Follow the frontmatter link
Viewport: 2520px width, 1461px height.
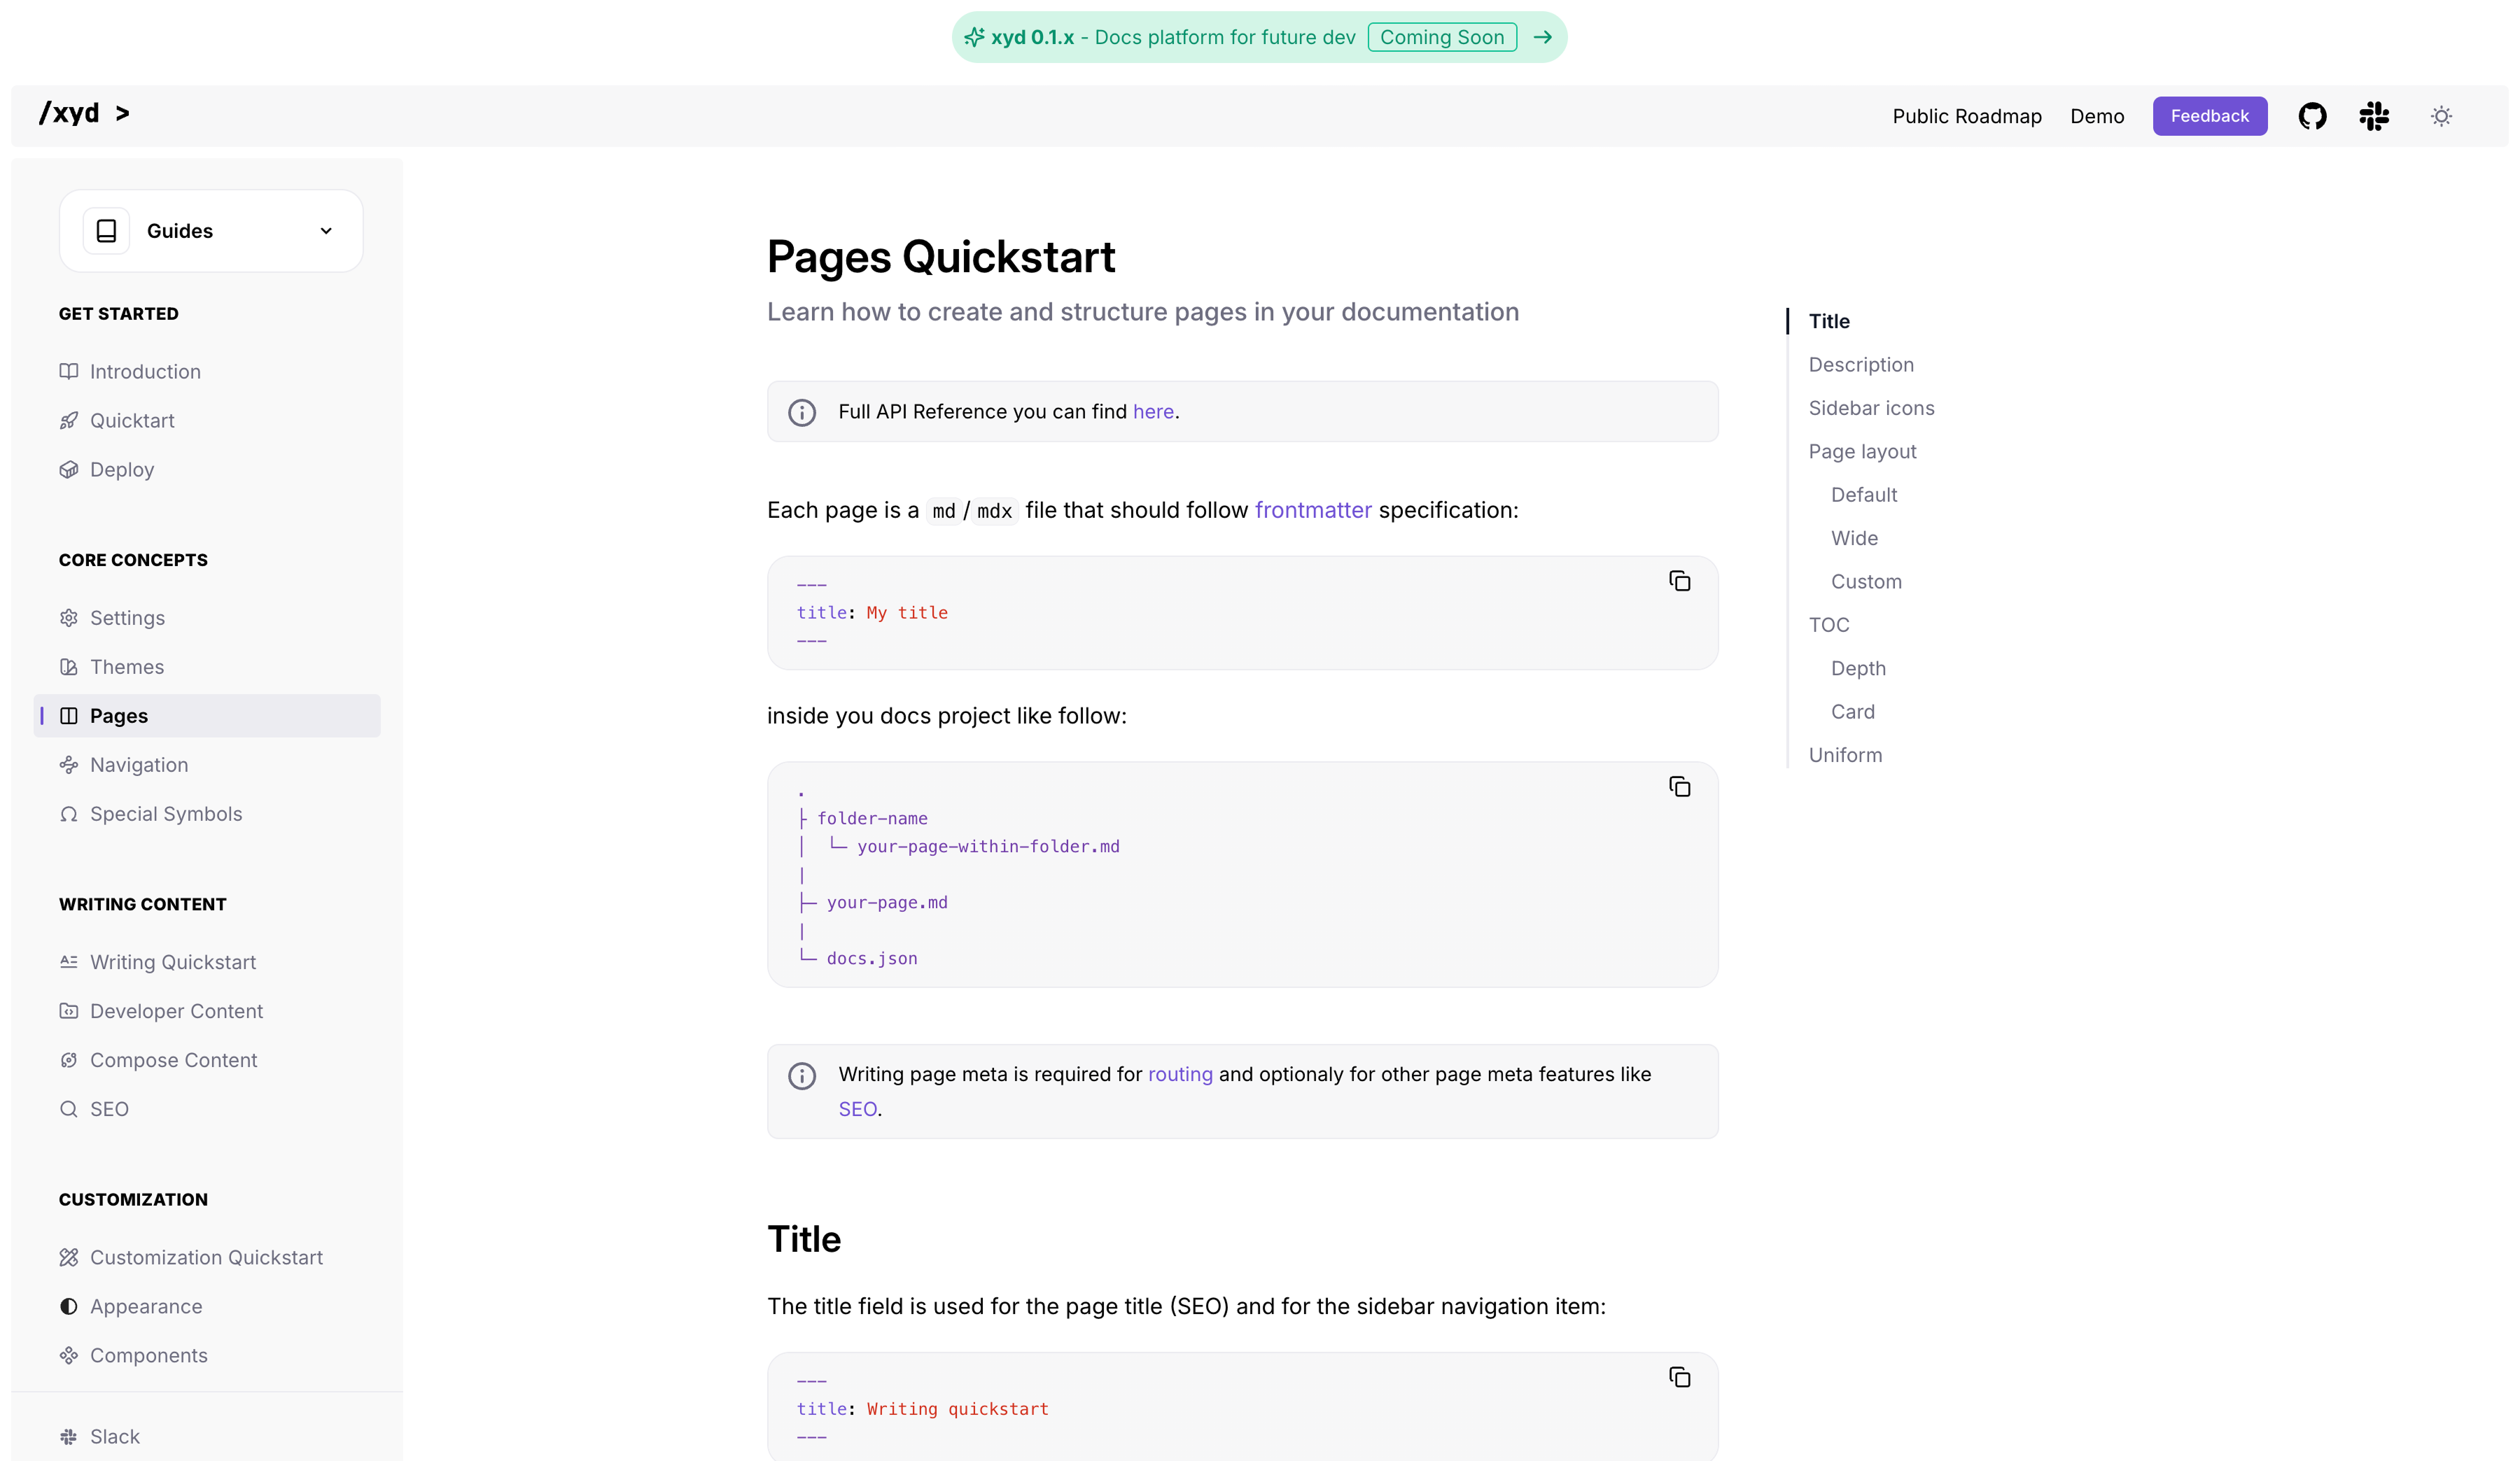[1312, 509]
